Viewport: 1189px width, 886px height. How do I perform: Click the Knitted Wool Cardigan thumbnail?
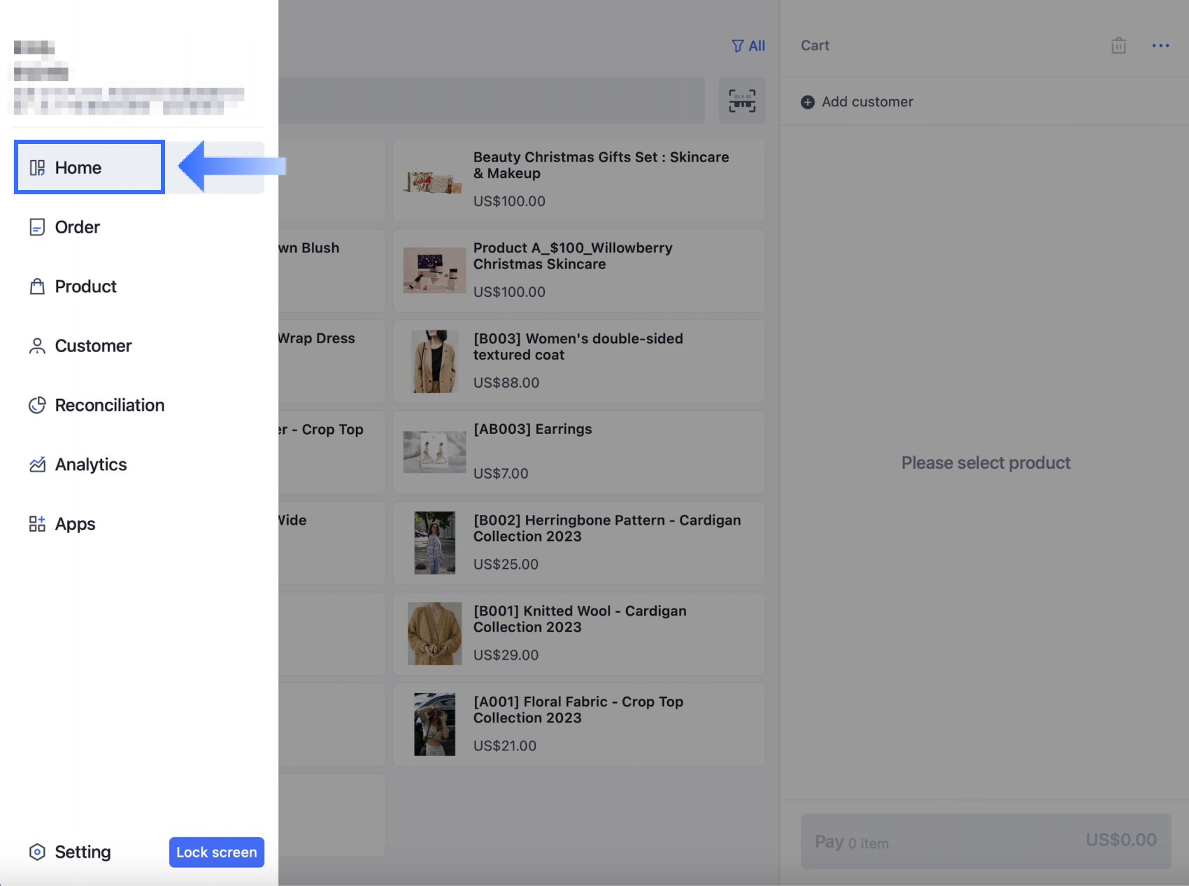click(x=434, y=634)
